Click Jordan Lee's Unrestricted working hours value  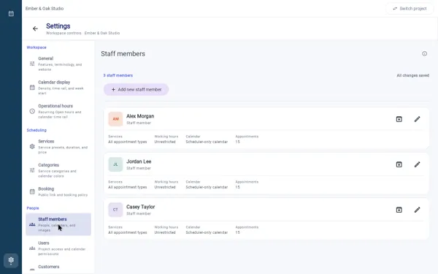pos(165,187)
